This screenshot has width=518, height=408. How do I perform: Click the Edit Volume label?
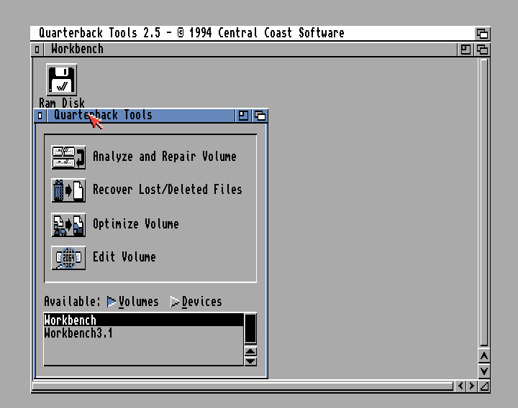pyautogui.click(x=124, y=257)
